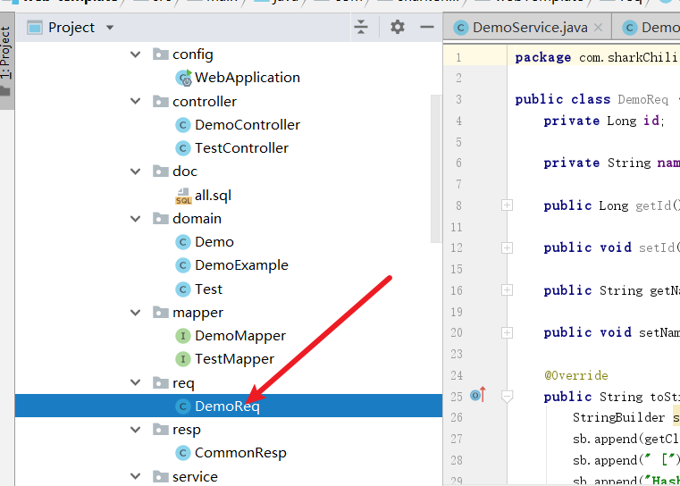Close the DemoService.java tab
This screenshot has width=680, height=486.
click(600, 28)
